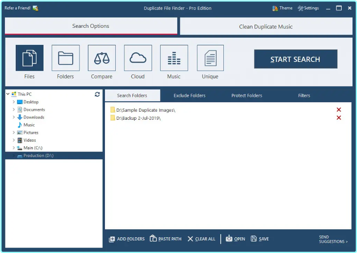Click the SAVE label
Screen dimensions: 357x253
click(264, 239)
